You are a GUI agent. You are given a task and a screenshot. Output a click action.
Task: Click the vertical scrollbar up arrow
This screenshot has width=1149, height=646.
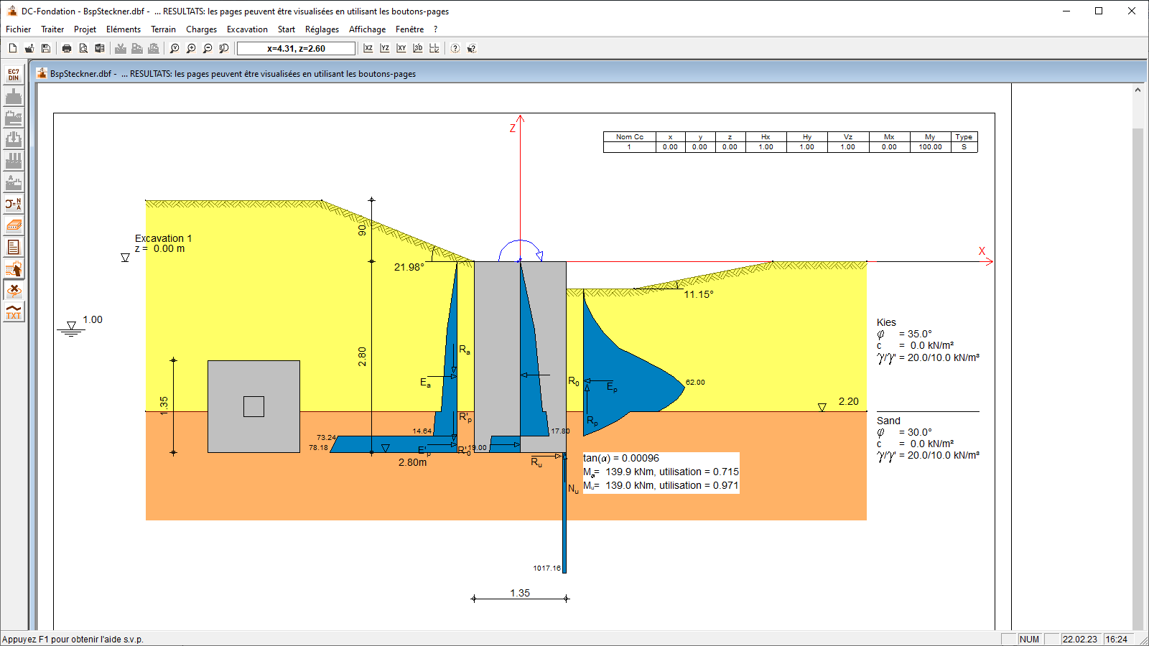(1138, 90)
